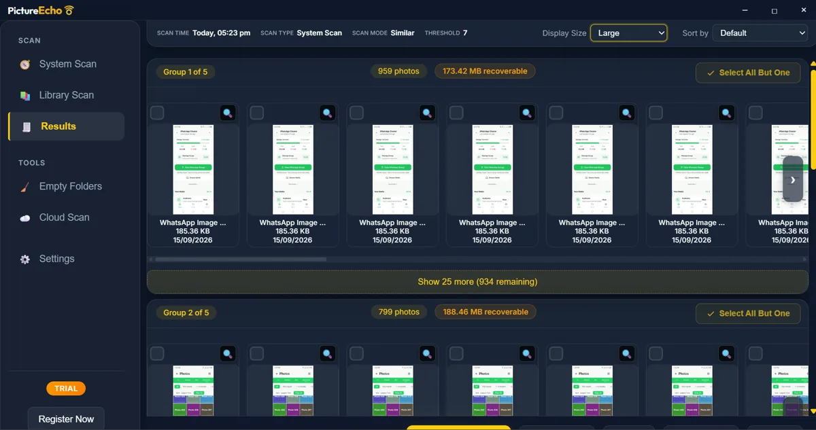Screen dimensions: 816x430
Task: Click the Register Now button
Action: point(66,418)
